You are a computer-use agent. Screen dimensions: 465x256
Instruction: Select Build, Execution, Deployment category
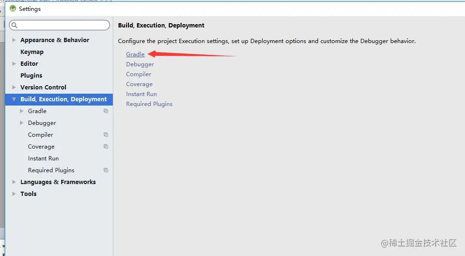pyautogui.click(x=64, y=99)
